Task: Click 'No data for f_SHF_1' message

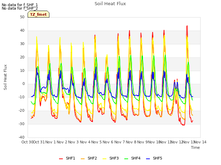Action: 20,5
